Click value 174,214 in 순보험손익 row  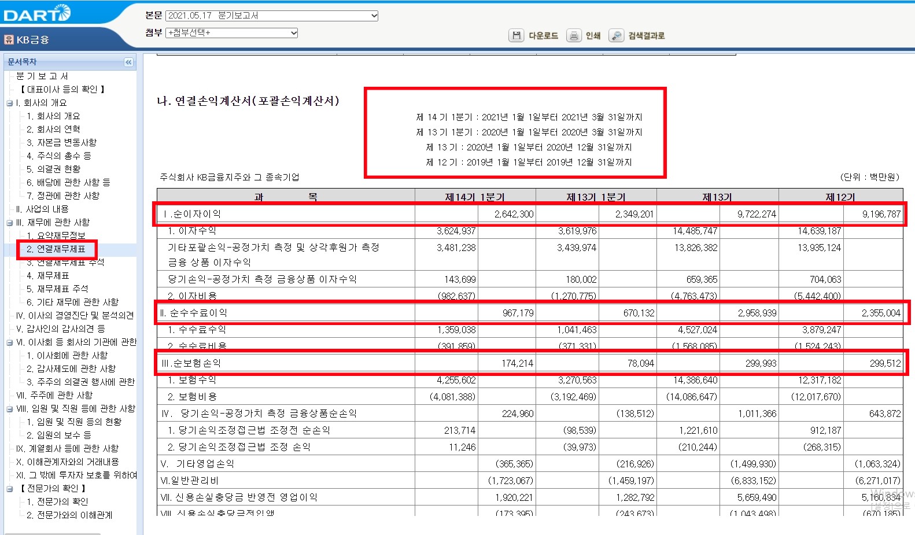pos(518,363)
